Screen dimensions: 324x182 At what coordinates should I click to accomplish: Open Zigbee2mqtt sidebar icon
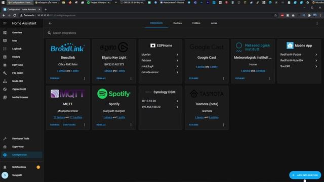click(5, 89)
